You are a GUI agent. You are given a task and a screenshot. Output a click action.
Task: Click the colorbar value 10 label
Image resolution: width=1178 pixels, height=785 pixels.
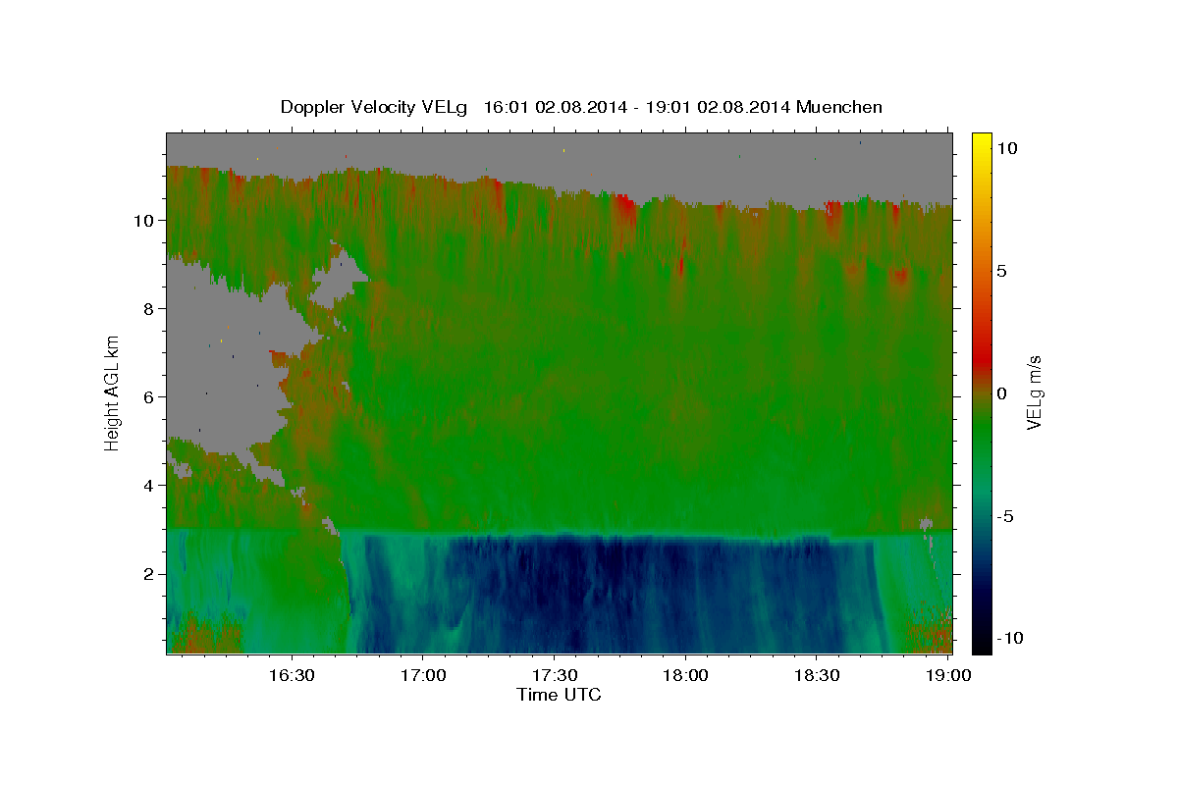tap(1006, 148)
